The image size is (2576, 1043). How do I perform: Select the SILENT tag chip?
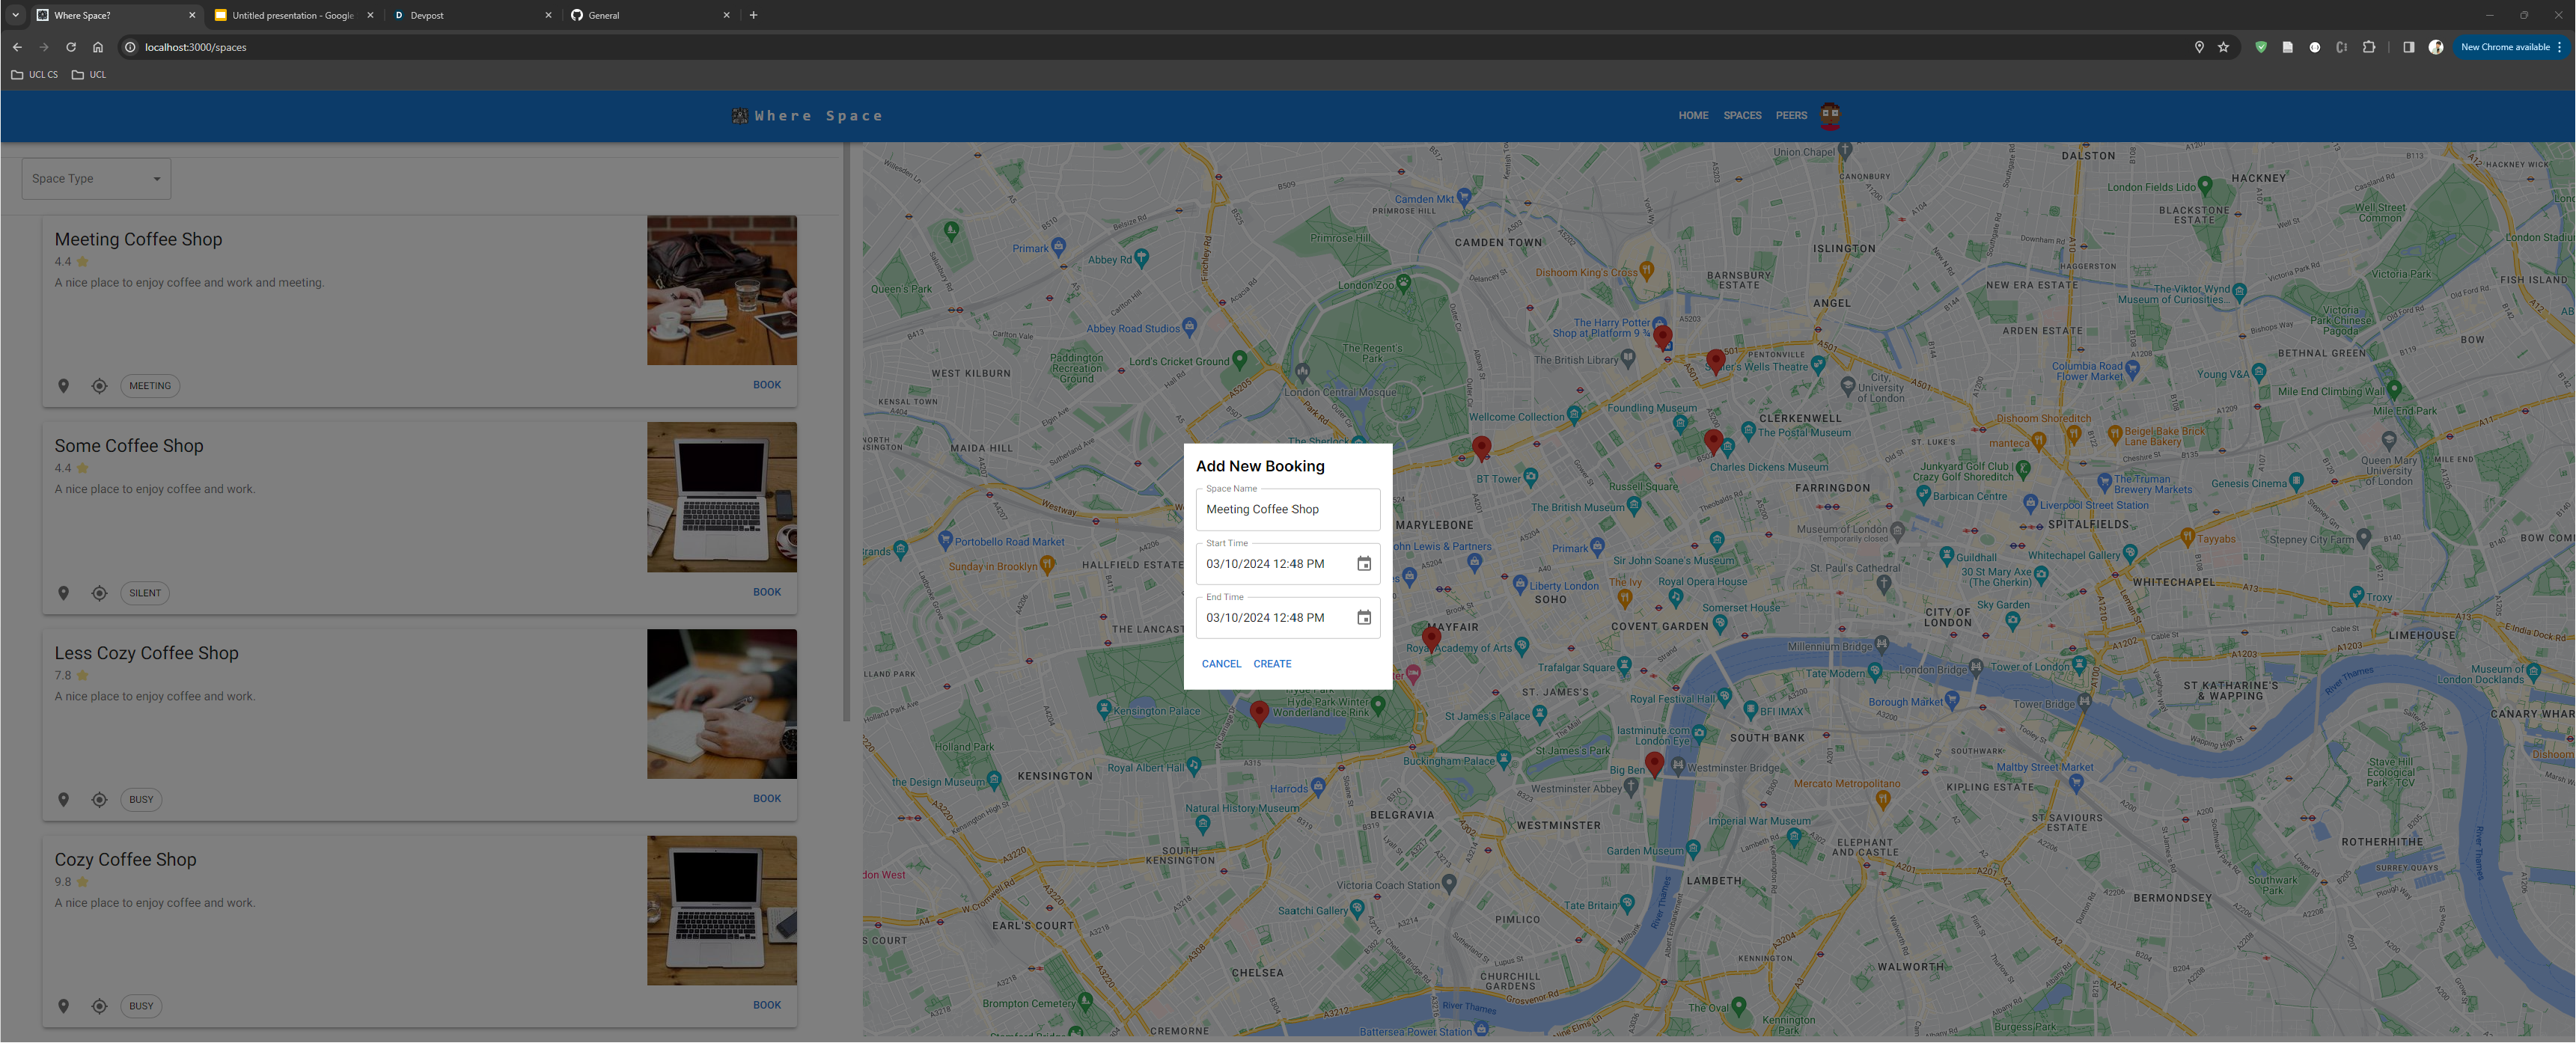145,593
